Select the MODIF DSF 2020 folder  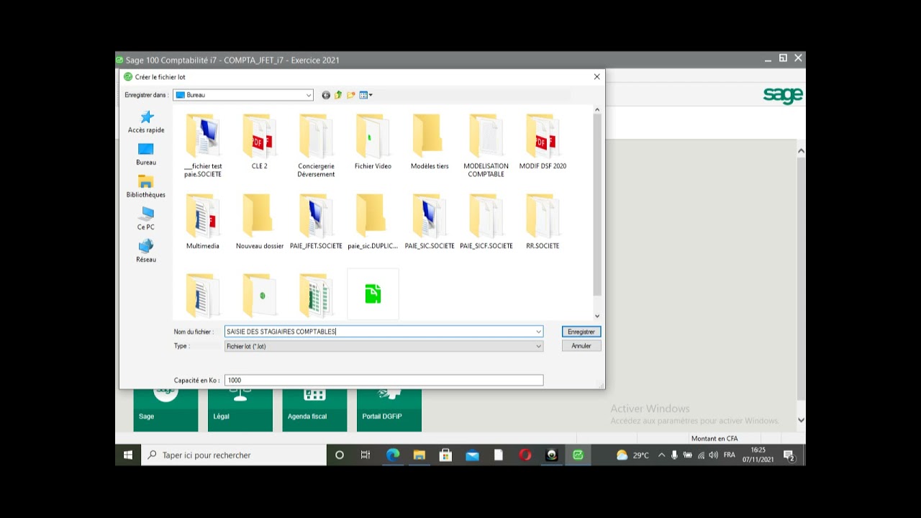543,142
